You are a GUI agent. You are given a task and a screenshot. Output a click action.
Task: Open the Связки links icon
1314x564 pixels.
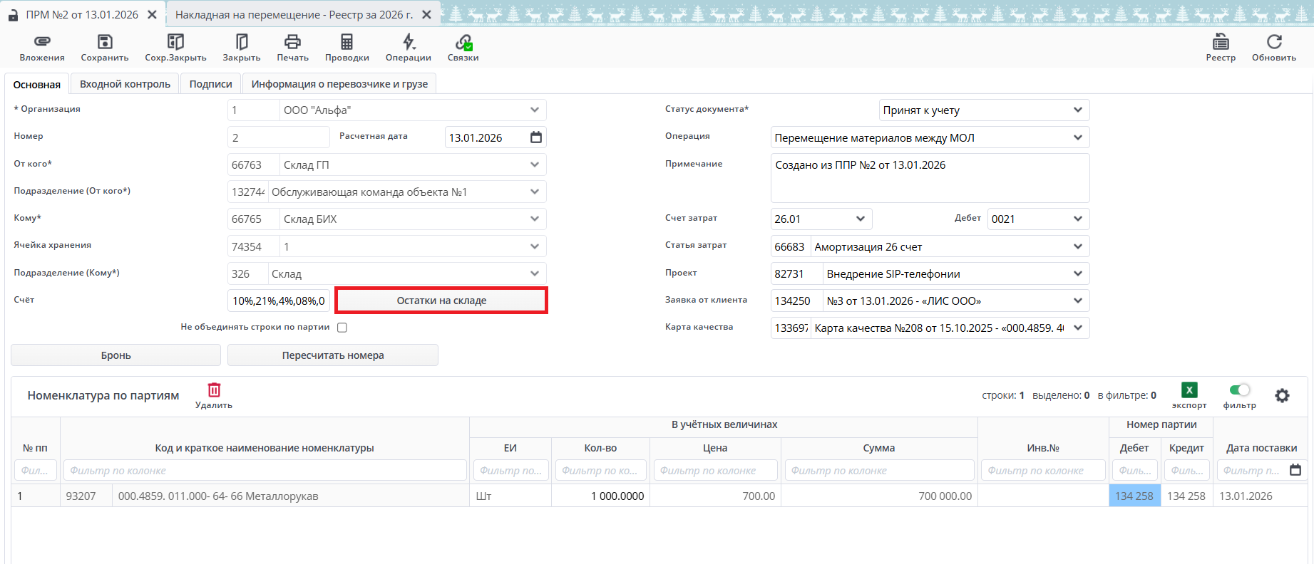(463, 42)
